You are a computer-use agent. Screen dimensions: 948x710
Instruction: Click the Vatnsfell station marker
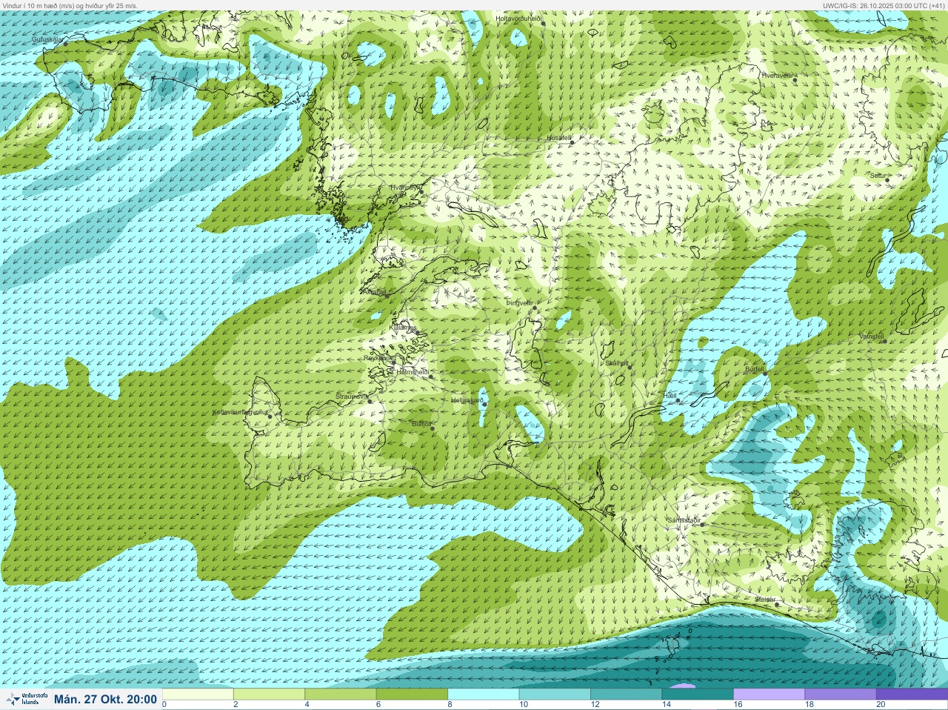[884, 341]
